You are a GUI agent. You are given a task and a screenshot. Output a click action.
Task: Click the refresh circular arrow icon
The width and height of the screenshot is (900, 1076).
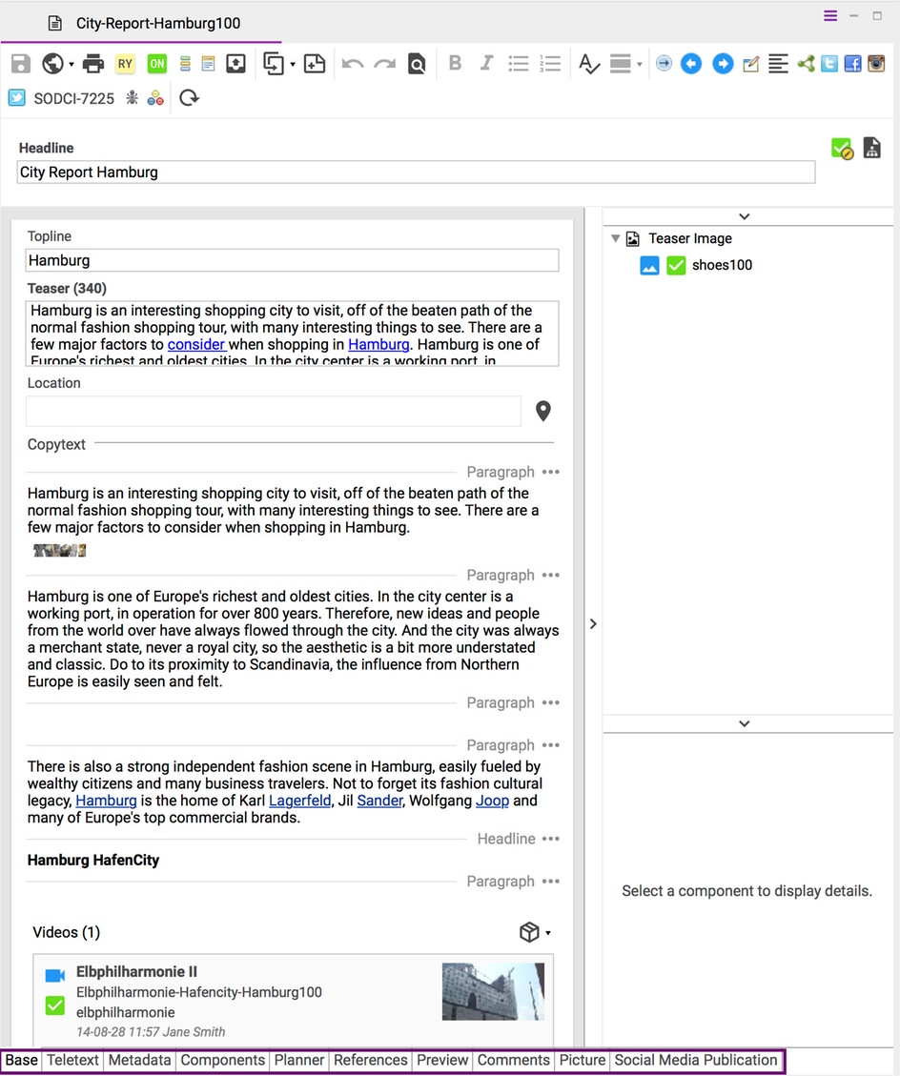tap(189, 98)
